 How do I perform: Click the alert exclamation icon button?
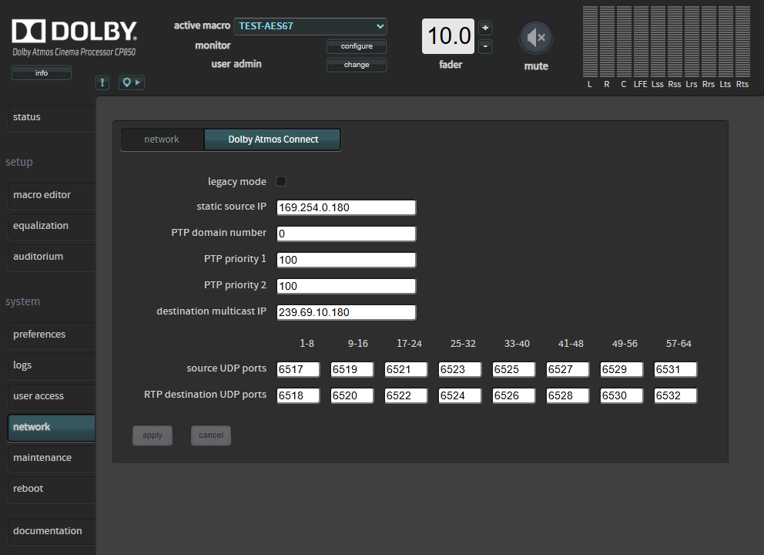pyautogui.click(x=102, y=82)
